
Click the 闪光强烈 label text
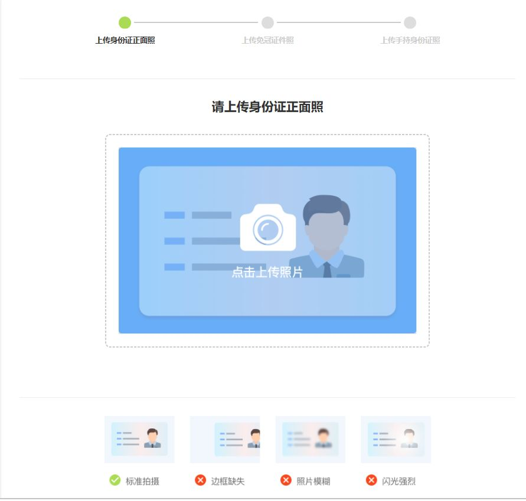[398, 482]
